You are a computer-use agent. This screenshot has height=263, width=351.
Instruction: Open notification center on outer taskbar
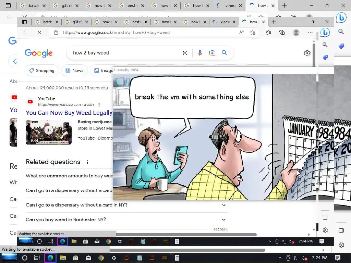tap(338, 258)
